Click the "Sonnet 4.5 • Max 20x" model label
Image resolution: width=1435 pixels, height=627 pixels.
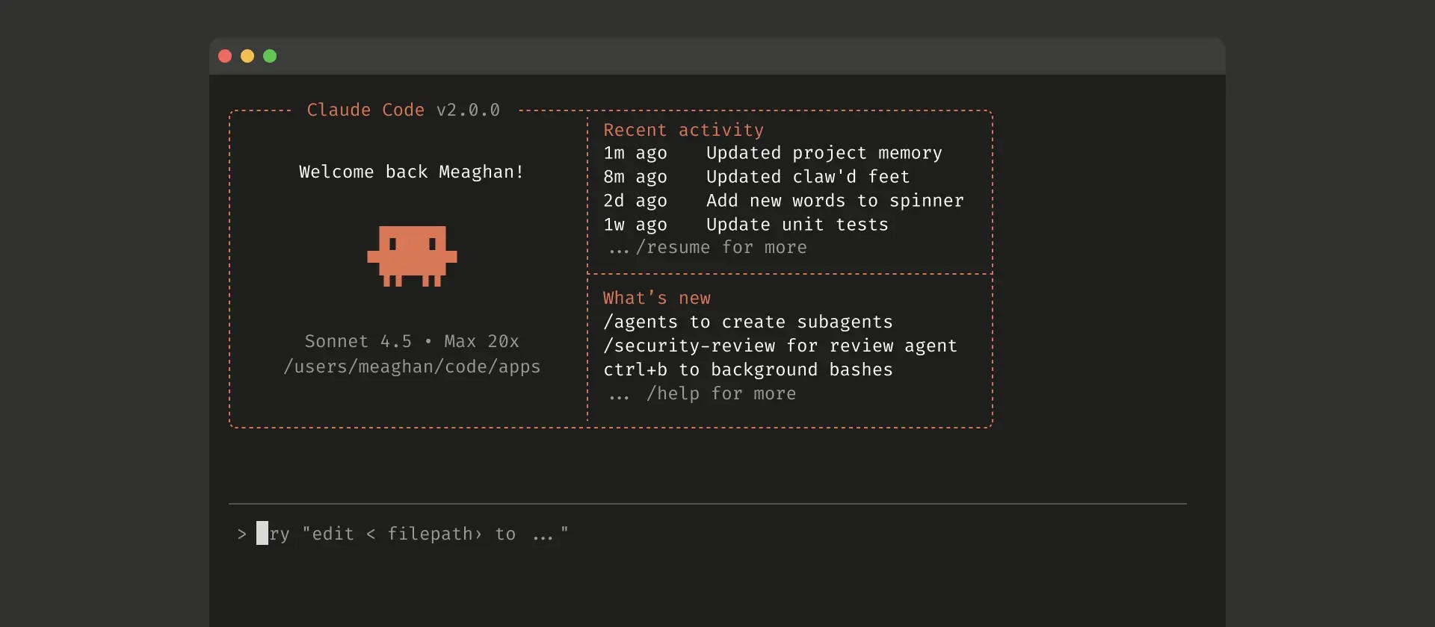pyautogui.click(x=411, y=341)
